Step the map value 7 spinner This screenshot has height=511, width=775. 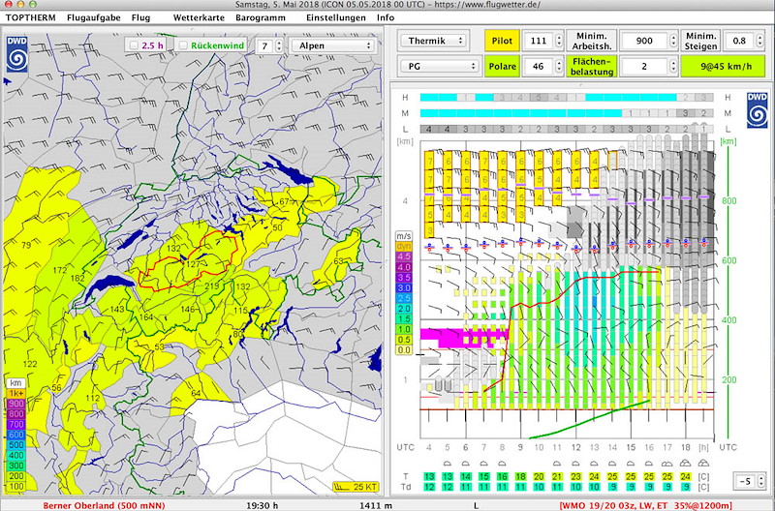[279, 45]
